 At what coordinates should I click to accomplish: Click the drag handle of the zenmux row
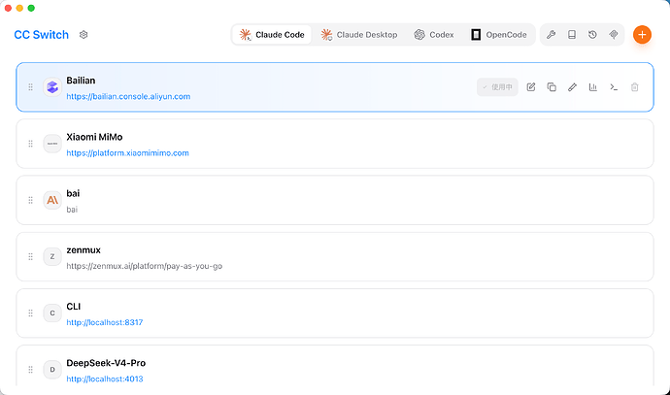pyautogui.click(x=31, y=256)
